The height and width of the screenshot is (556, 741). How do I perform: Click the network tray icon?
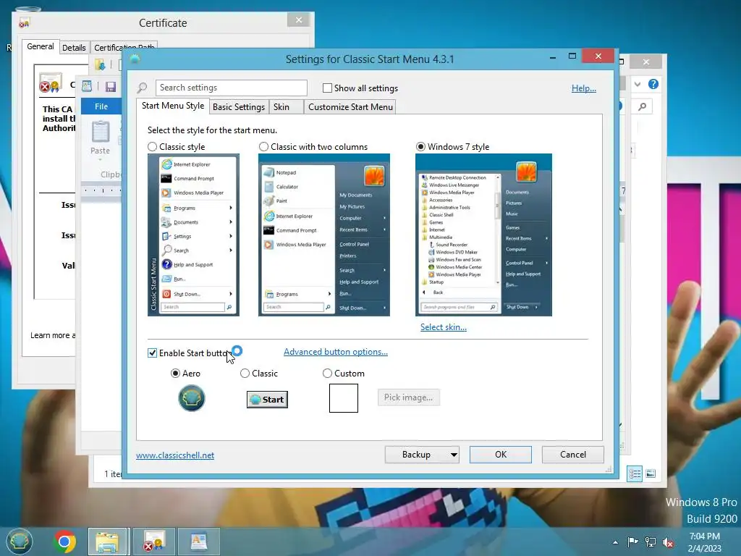(651, 542)
